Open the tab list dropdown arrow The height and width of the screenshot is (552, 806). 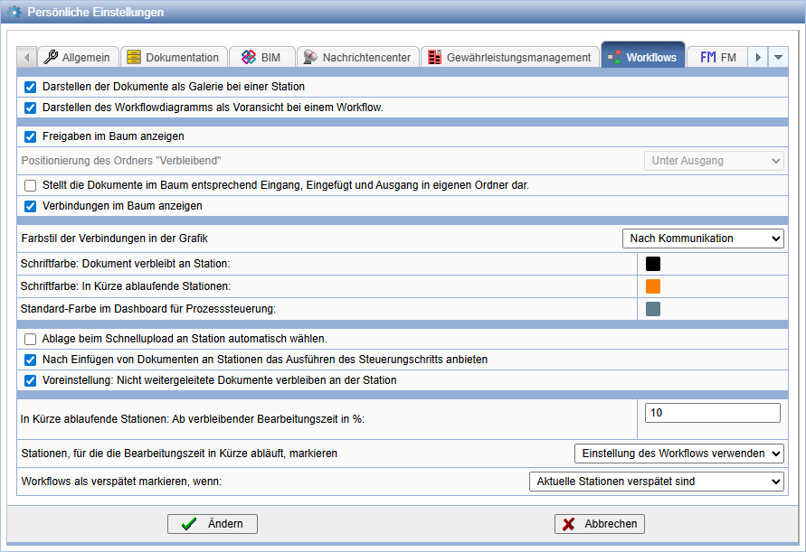pos(778,57)
